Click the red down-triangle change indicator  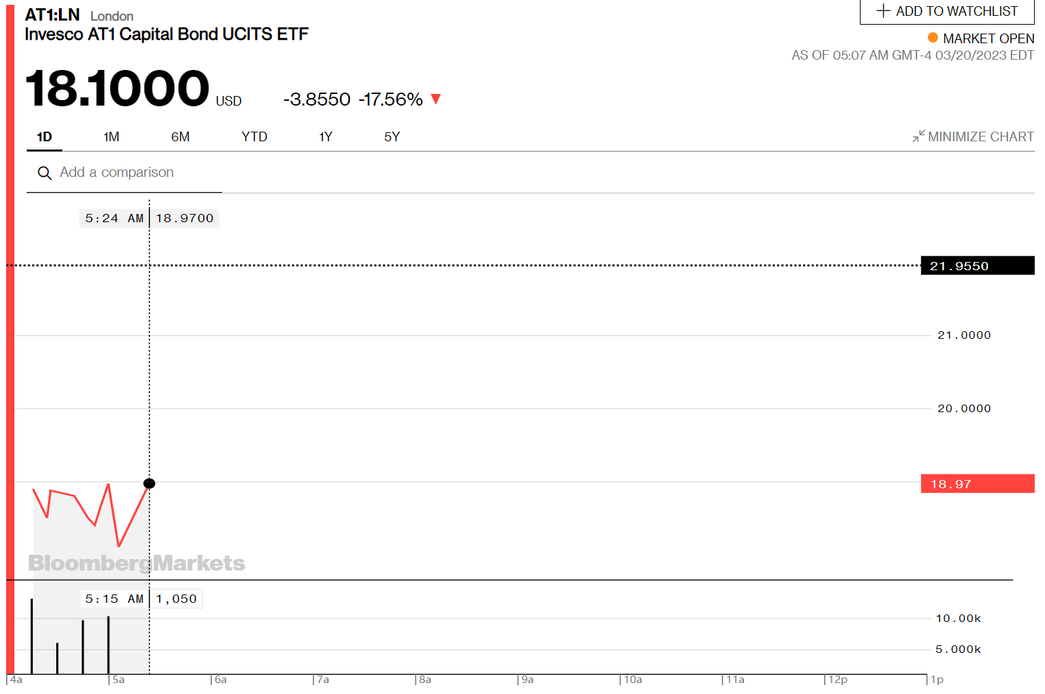coord(435,99)
